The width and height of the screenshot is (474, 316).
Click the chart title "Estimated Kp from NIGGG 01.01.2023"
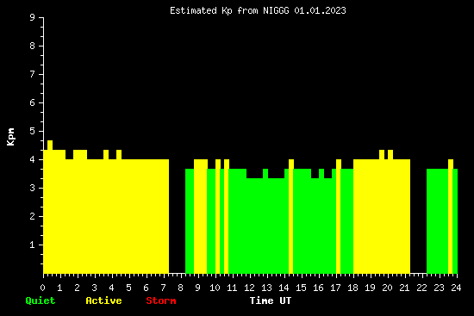pyautogui.click(x=258, y=10)
